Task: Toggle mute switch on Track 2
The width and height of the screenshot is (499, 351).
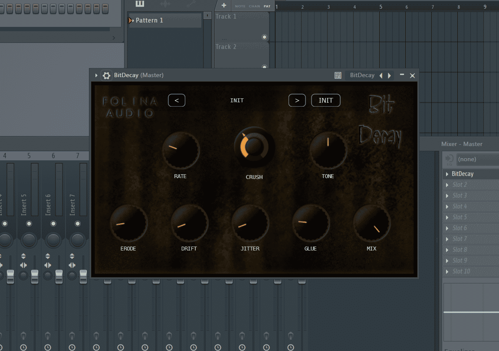Action: (x=264, y=67)
